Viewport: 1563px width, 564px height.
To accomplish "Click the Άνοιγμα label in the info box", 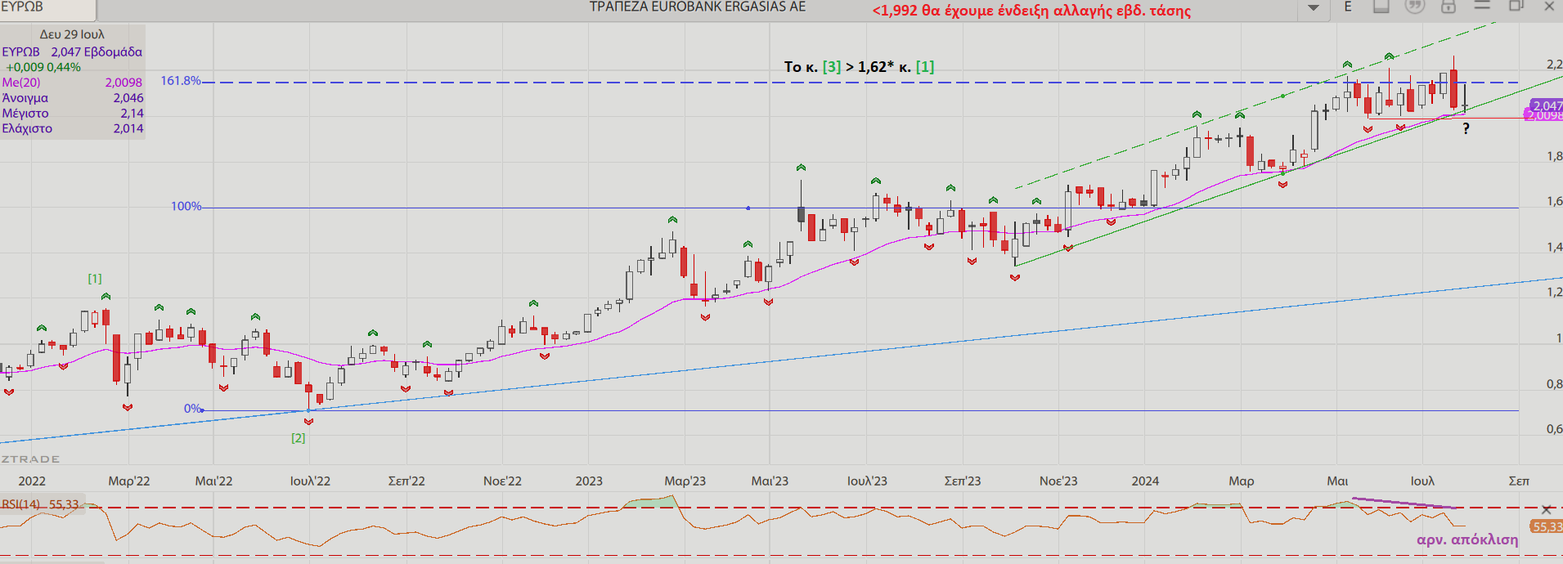I will point(25,98).
